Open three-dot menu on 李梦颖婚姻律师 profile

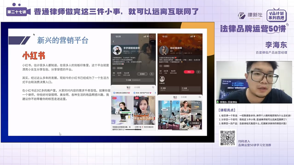tap(152, 41)
